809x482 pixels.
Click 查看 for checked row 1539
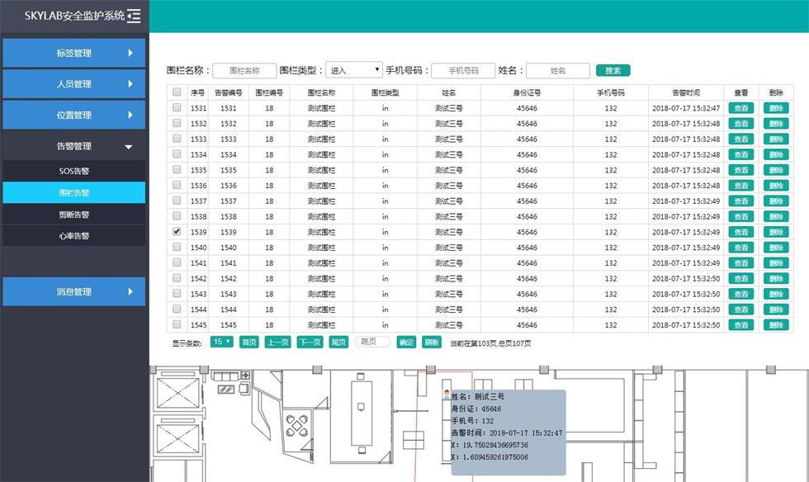tap(740, 231)
